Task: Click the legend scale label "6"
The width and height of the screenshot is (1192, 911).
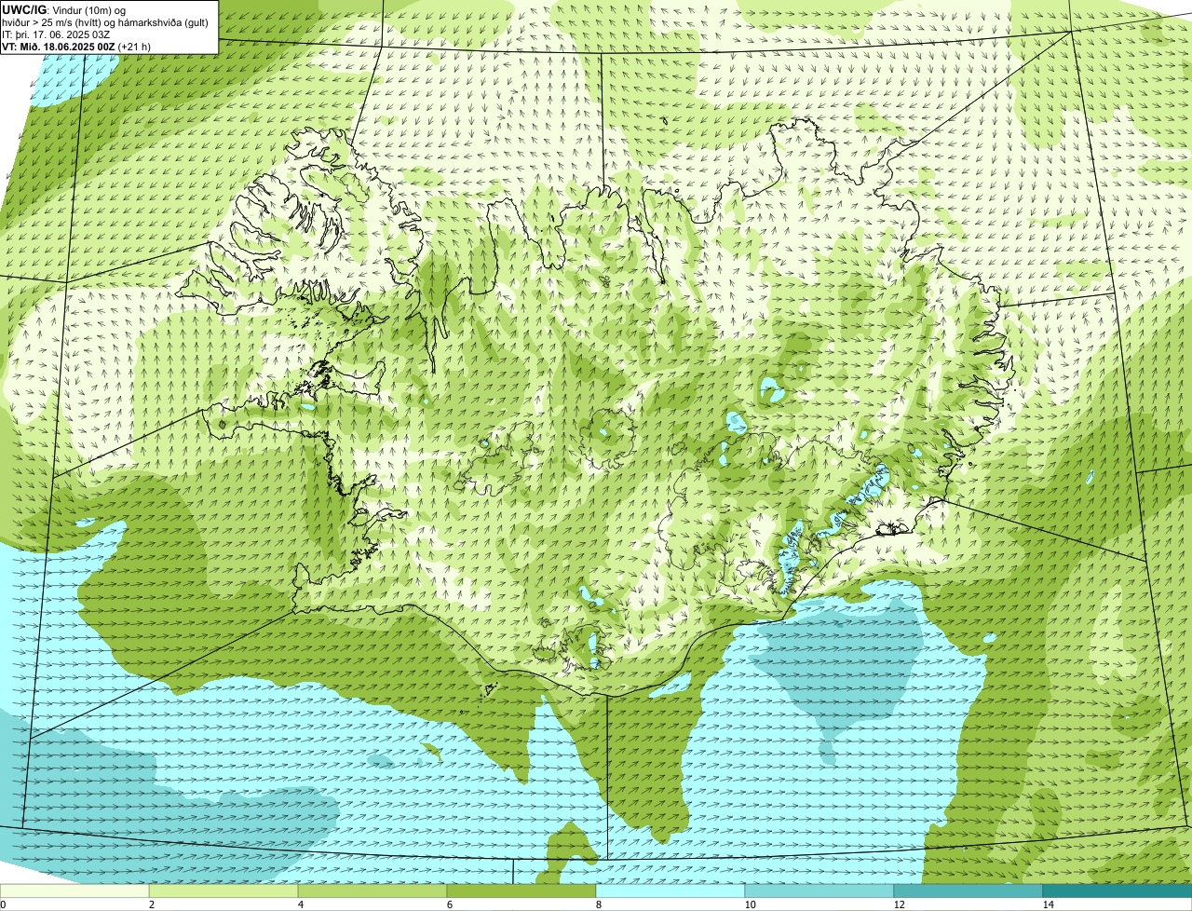Action: click(449, 904)
